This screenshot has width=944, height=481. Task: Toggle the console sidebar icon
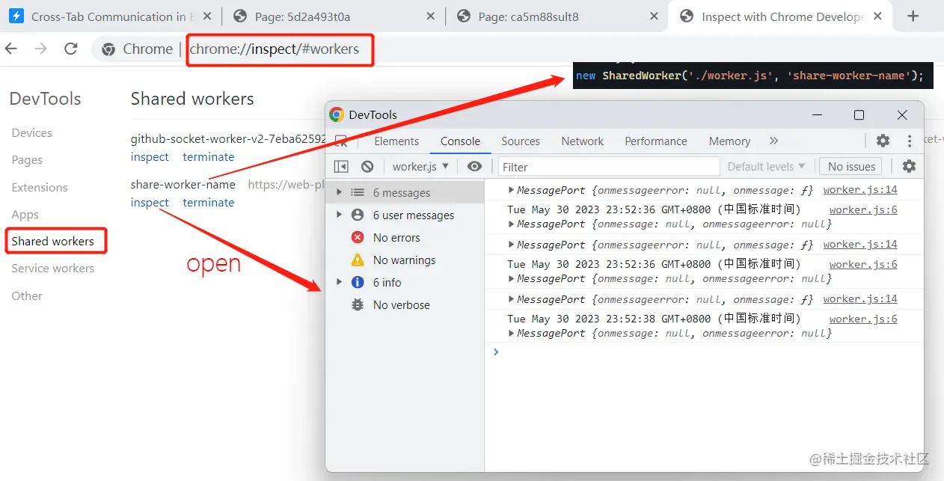341,166
